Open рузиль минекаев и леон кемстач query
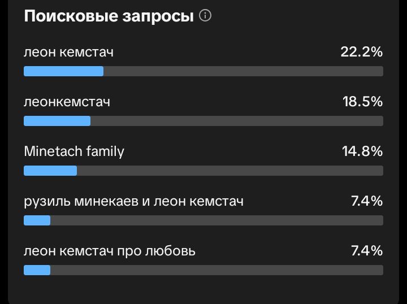This screenshot has width=407, height=304. [x=133, y=201]
